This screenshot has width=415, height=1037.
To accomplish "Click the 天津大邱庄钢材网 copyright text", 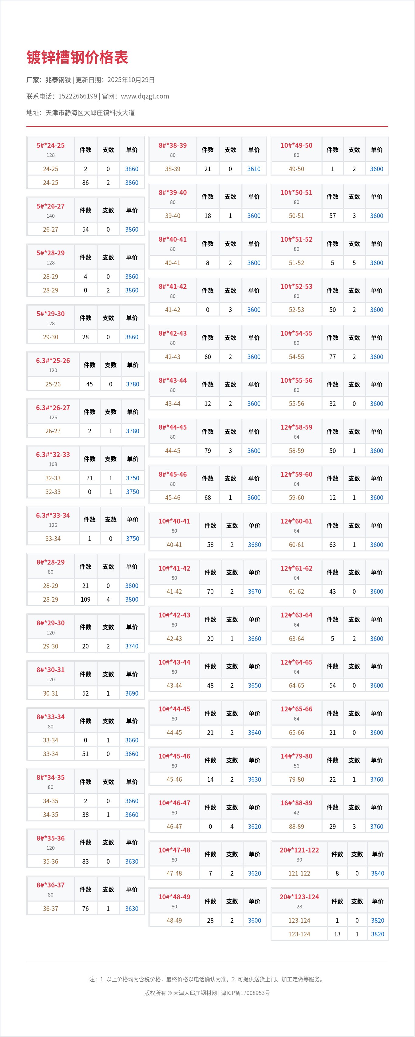I will click(195, 993).
